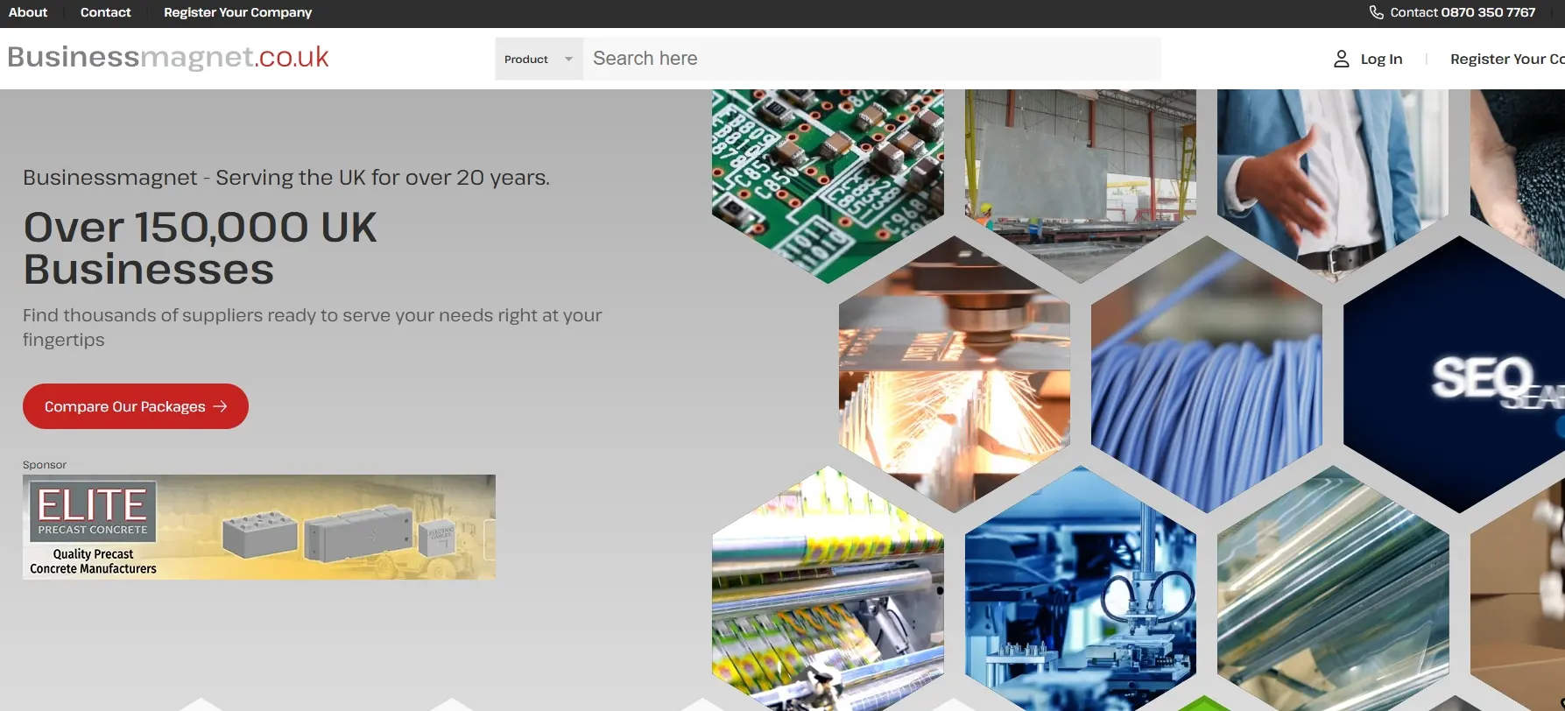Open the About menu item
The width and height of the screenshot is (1565, 711).
pos(28,12)
